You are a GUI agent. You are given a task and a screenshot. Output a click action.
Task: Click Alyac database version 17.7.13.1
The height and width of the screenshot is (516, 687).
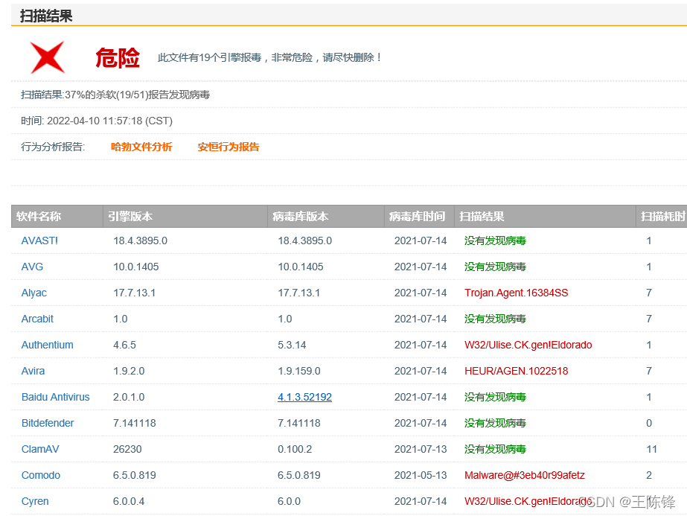(x=298, y=293)
